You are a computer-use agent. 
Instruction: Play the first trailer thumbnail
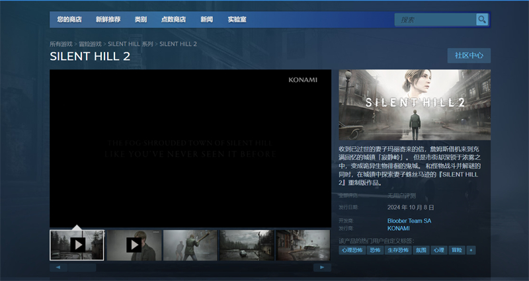tap(77, 245)
